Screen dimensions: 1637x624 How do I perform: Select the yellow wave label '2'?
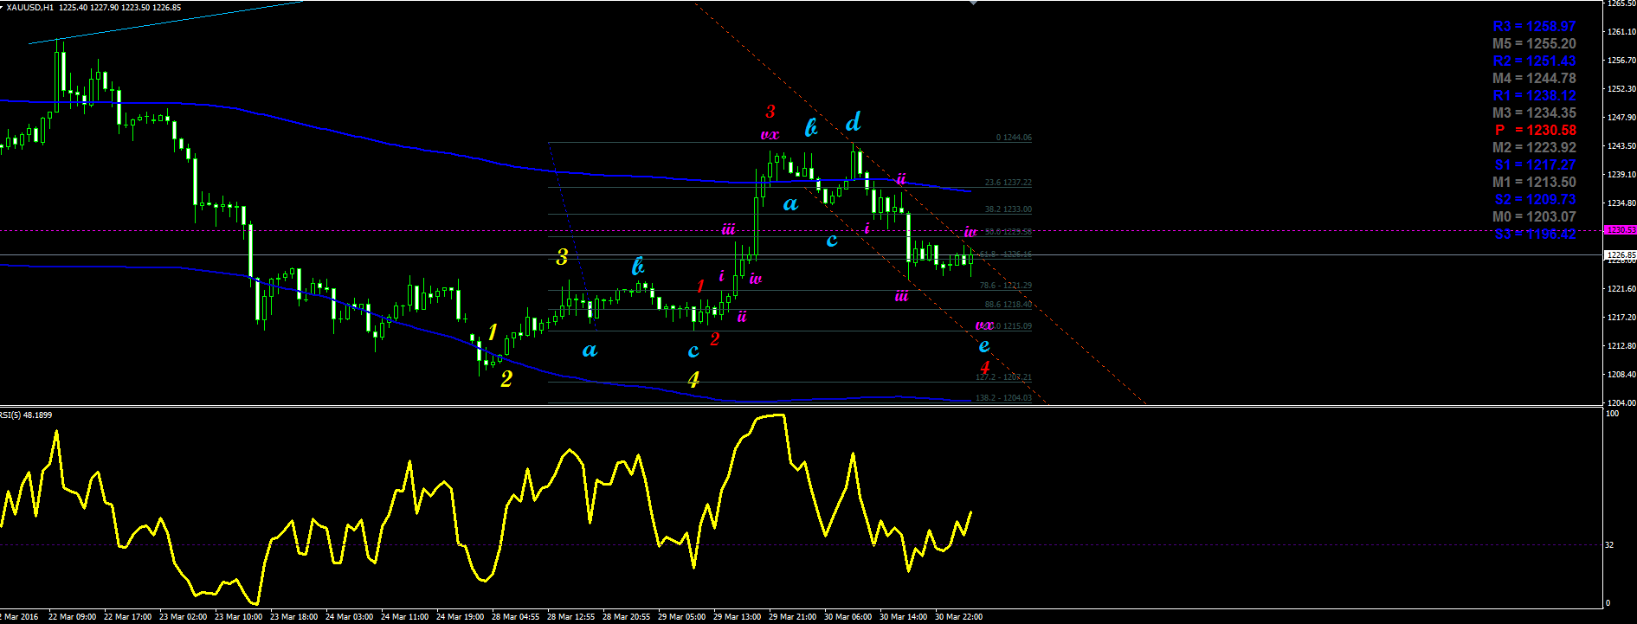506,378
